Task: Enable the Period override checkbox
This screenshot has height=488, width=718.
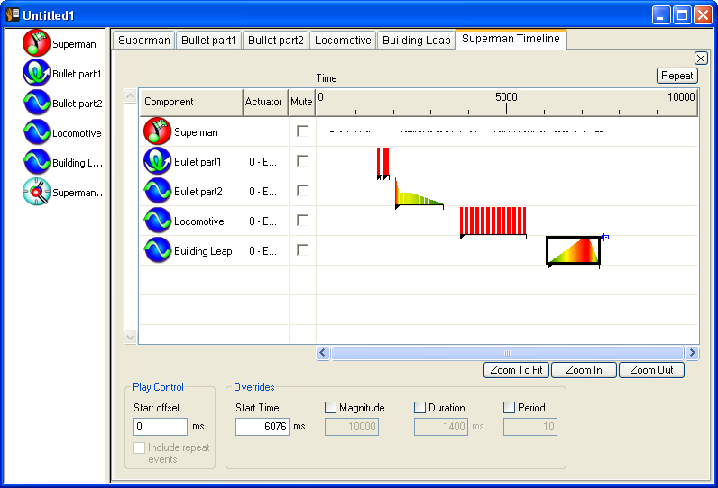Action: [509, 407]
